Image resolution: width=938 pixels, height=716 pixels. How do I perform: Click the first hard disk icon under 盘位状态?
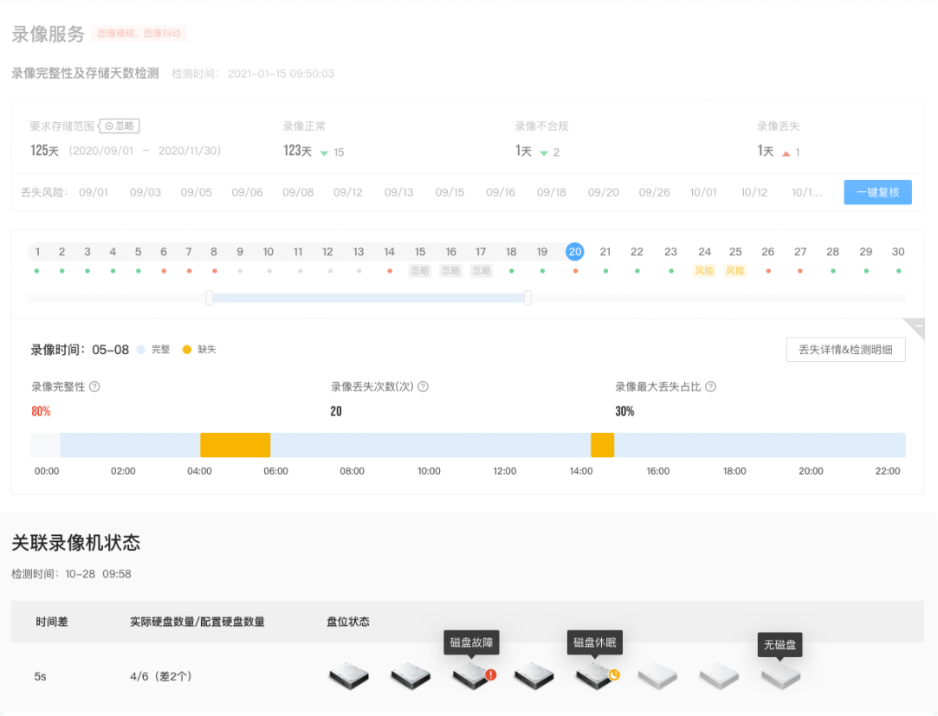[x=348, y=677]
